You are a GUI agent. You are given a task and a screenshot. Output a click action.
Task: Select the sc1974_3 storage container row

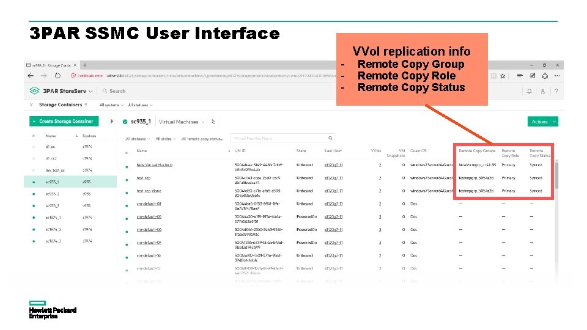(x=70, y=241)
